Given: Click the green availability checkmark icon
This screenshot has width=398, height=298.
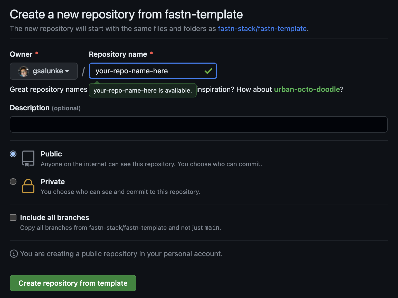Looking at the screenshot, I should coord(208,71).
